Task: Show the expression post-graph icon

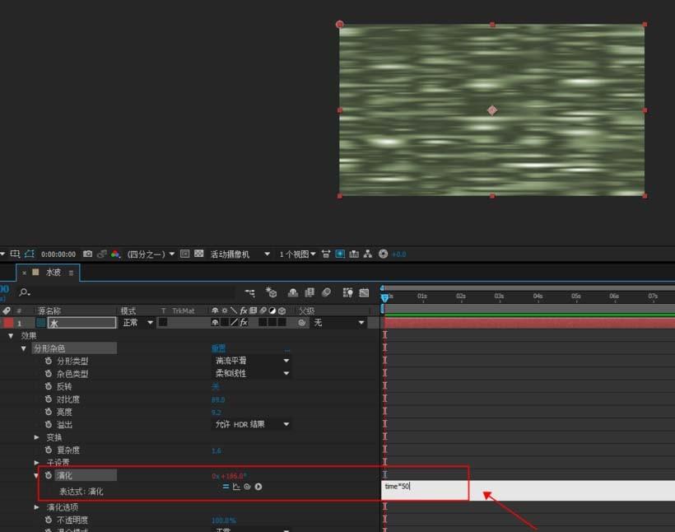Action: (x=236, y=488)
